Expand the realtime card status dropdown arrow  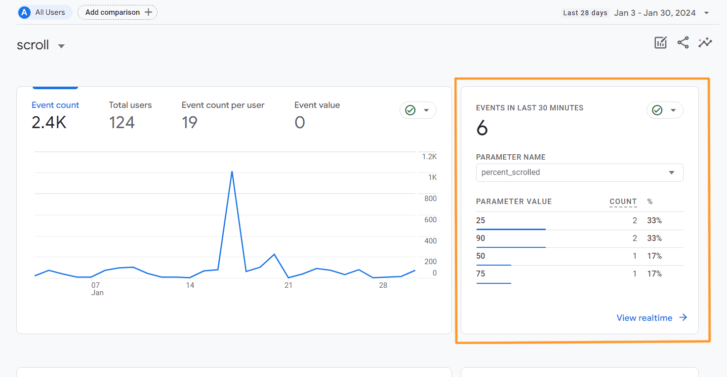673,110
